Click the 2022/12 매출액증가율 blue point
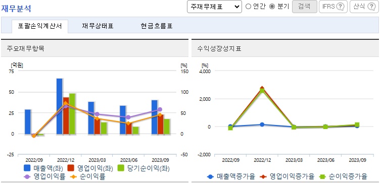 click(x=262, y=125)
